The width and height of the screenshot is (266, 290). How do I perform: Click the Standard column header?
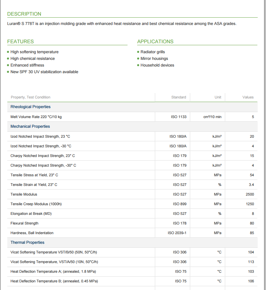click(179, 97)
